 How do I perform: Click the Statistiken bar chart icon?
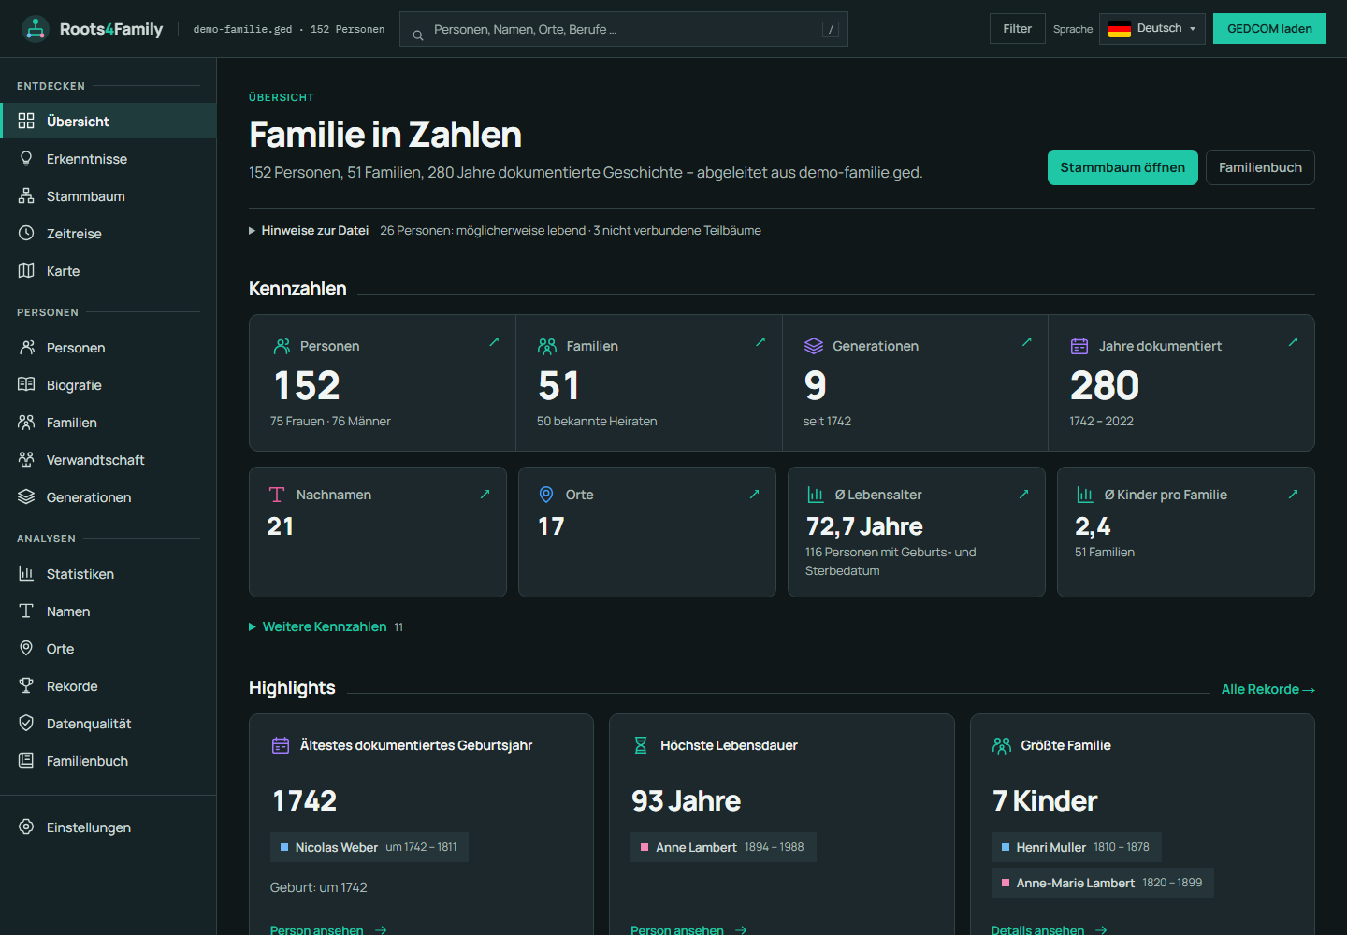pyautogui.click(x=26, y=573)
